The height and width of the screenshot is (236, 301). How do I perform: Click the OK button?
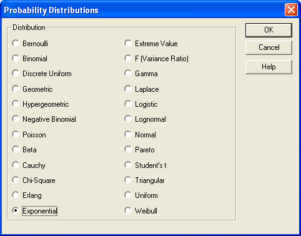pos(269,30)
